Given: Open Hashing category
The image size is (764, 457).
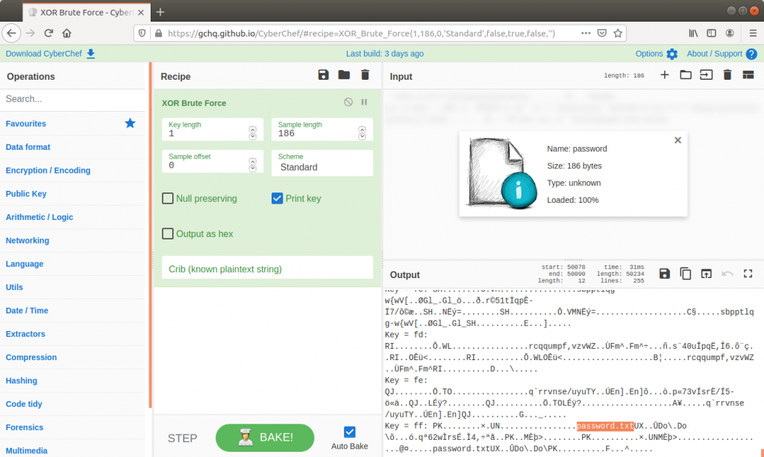Looking at the screenshot, I should (x=72, y=381).
